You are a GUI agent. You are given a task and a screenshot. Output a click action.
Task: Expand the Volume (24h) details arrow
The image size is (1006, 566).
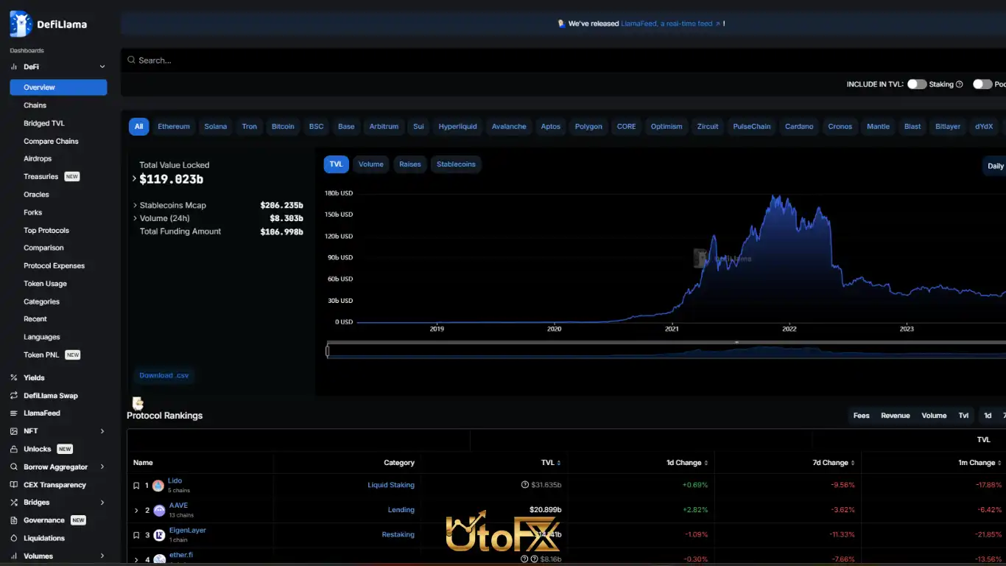click(x=136, y=218)
